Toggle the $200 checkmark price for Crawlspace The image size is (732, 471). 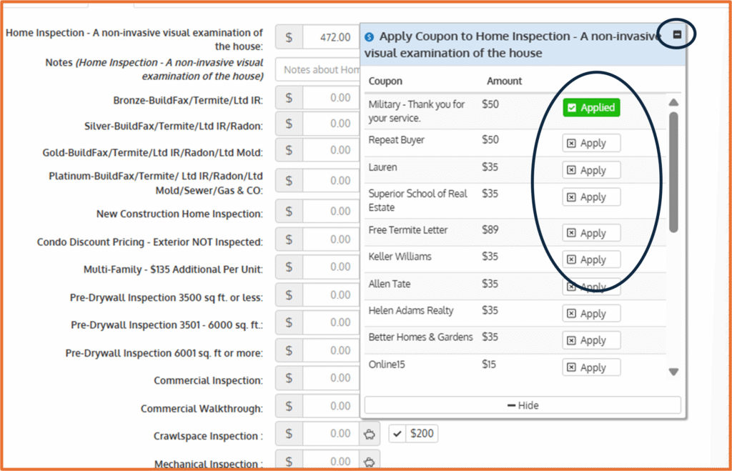click(413, 433)
